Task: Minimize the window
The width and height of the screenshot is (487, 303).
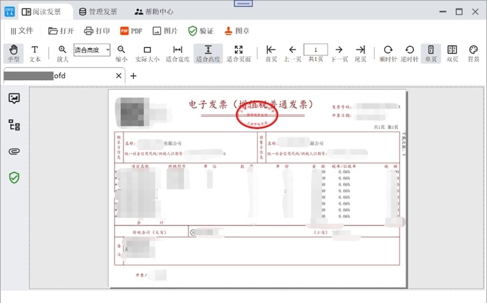Action: click(443, 12)
